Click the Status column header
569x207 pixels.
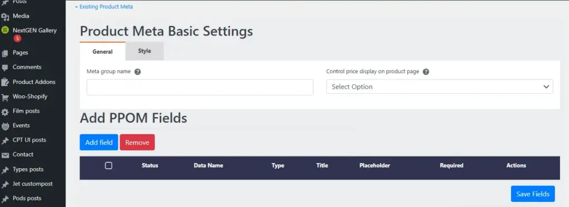pos(150,165)
